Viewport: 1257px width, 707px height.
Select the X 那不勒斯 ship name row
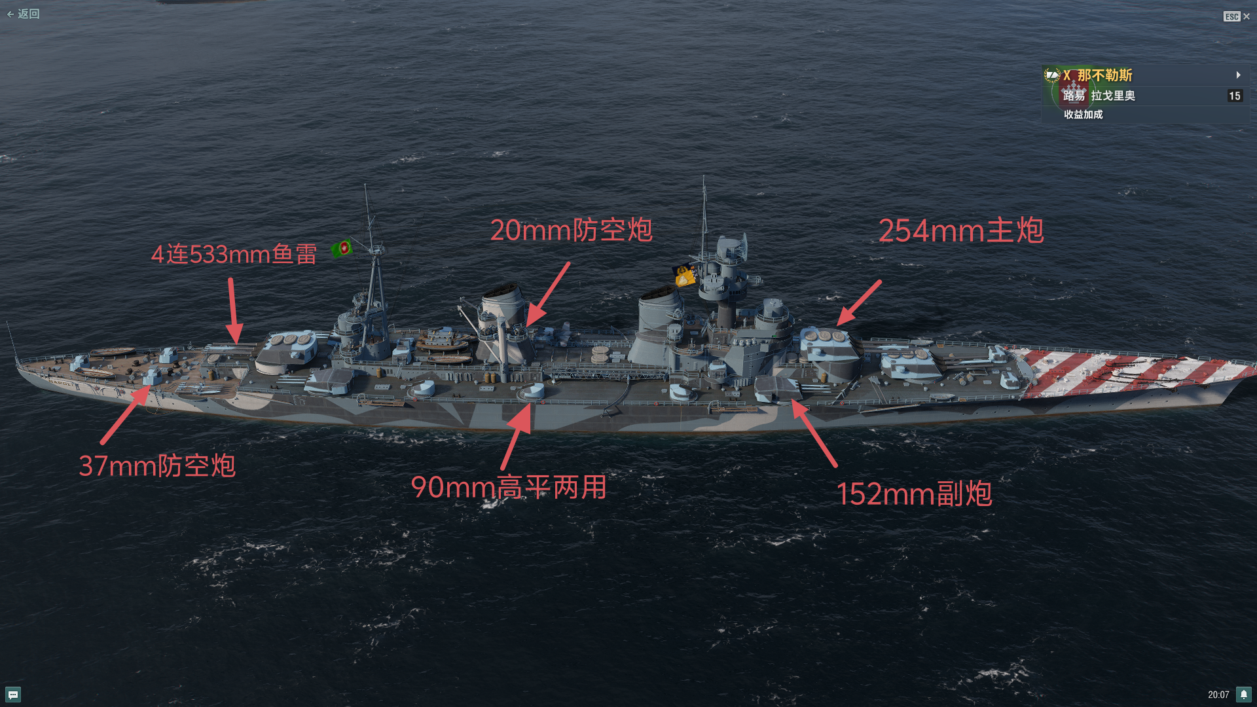point(1143,75)
